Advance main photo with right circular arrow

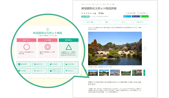[145, 48]
